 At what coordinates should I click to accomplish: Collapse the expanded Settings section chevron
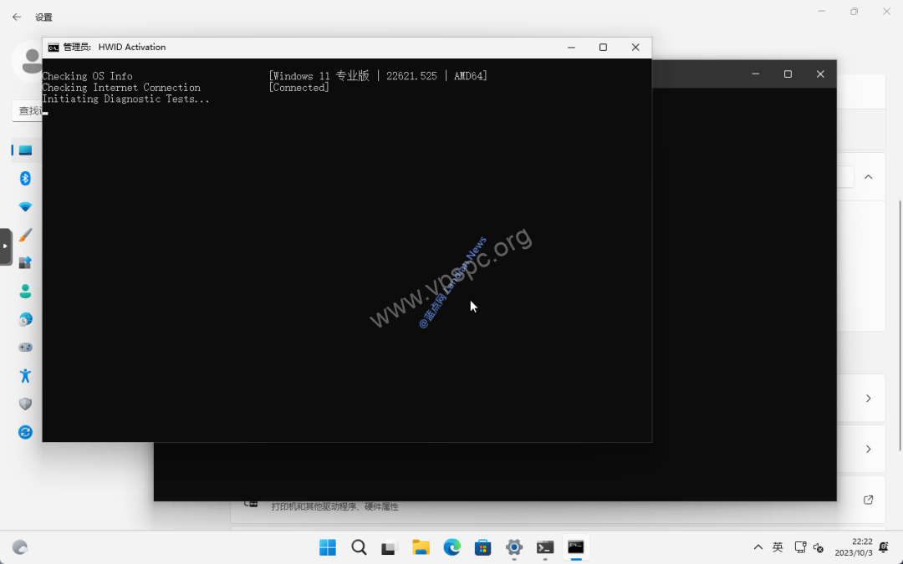click(x=869, y=176)
